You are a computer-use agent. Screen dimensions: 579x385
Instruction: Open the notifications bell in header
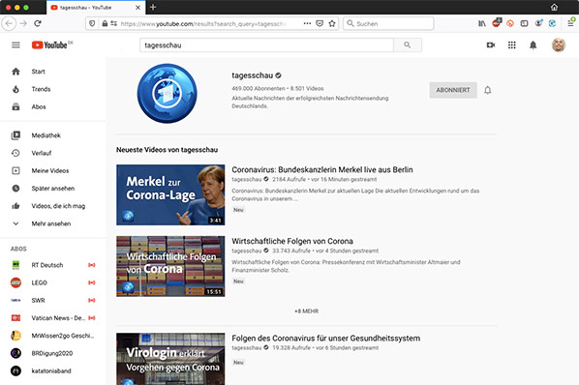533,45
